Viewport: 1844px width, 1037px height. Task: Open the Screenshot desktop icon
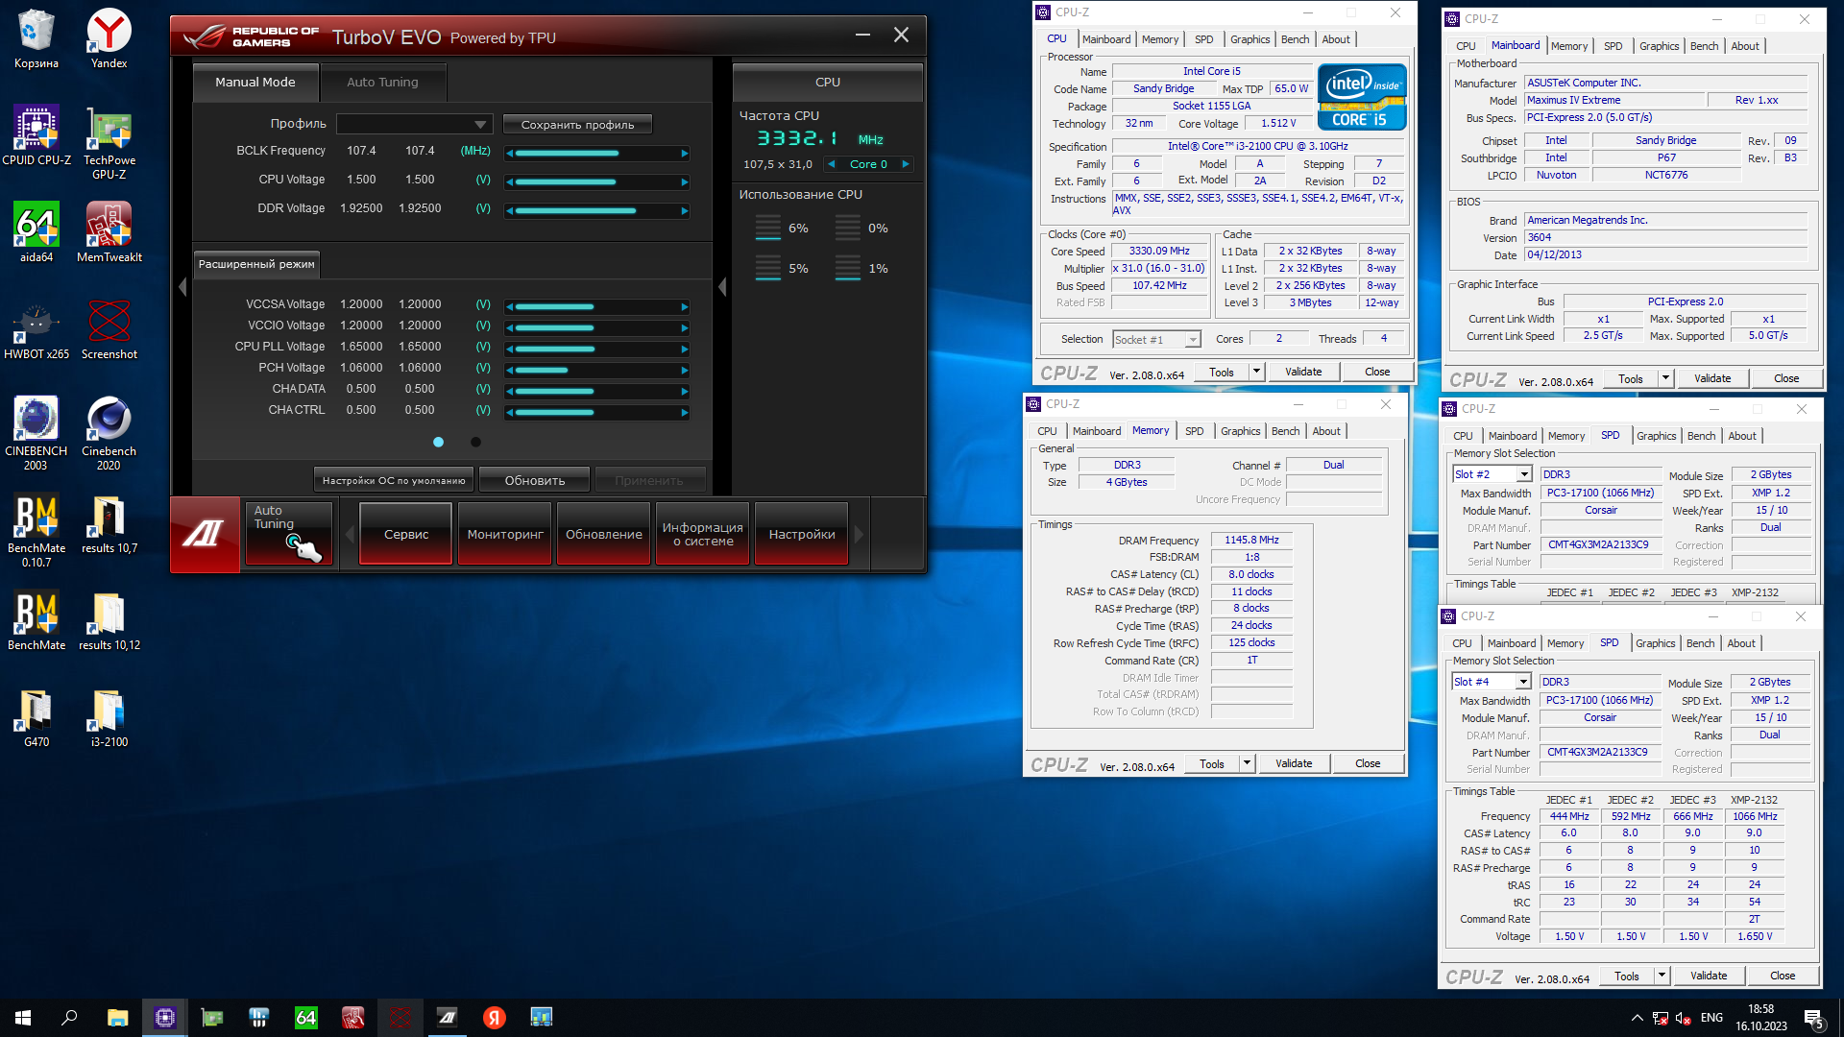[109, 329]
